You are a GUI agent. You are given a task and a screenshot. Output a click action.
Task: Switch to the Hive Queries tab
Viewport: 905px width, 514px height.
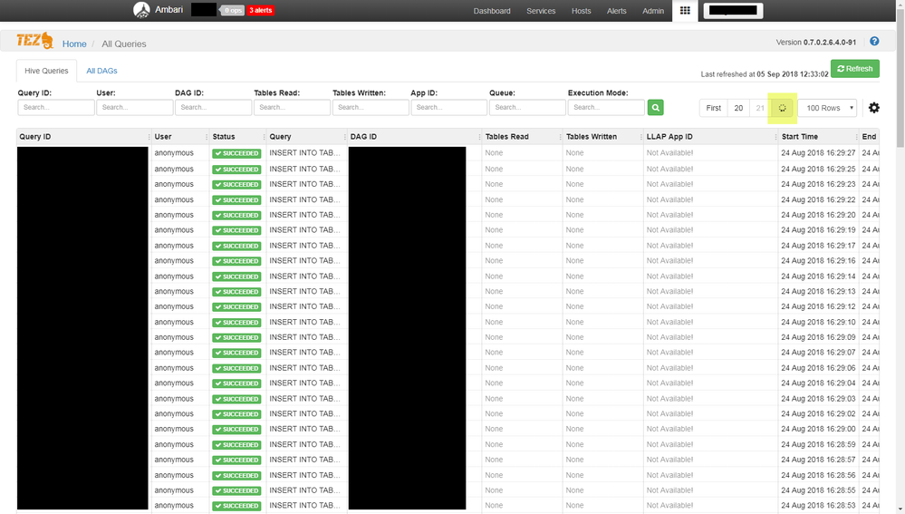(46, 71)
